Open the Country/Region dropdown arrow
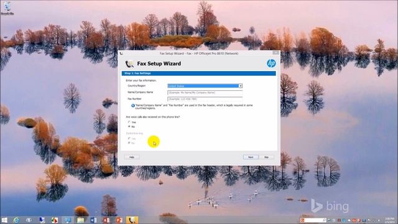This screenshot has width=398, height=224. click(x=241, y=86)
